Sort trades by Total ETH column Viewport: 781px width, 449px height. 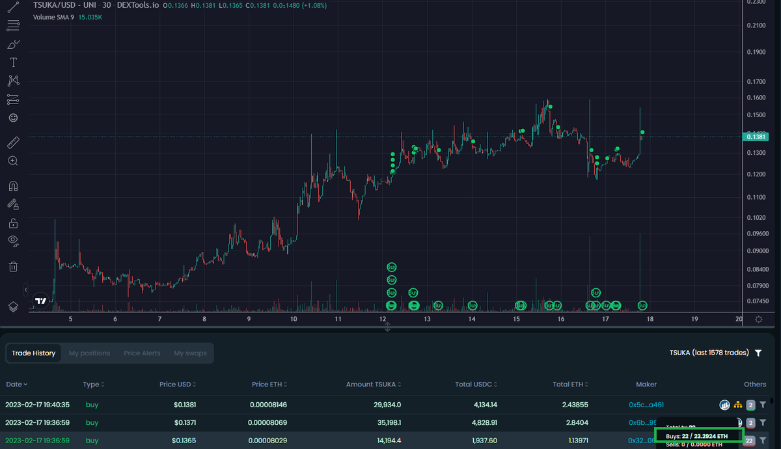coord(571,385)
